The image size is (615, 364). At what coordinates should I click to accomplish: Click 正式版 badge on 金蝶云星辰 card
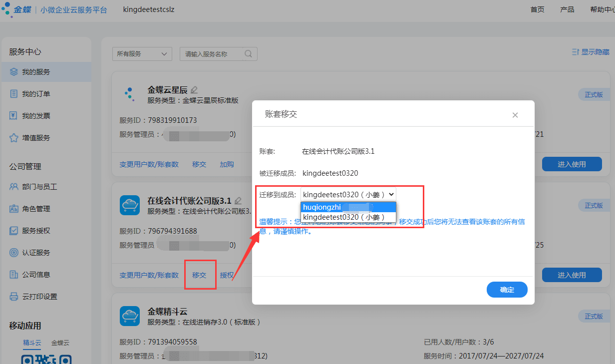click(594, 94)
